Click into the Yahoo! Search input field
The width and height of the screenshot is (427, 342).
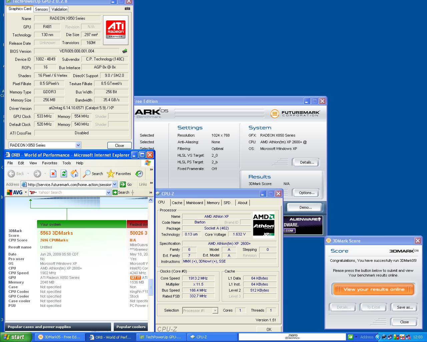click(x=71, y=192)
